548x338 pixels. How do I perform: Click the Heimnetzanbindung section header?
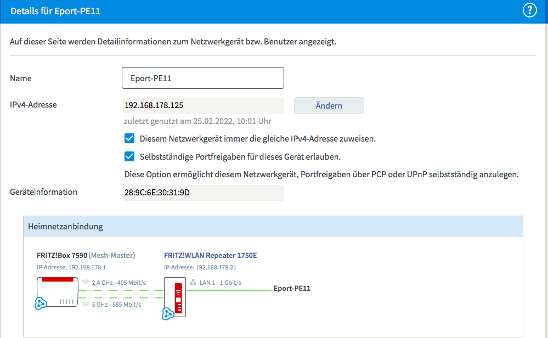click(273, 226)
